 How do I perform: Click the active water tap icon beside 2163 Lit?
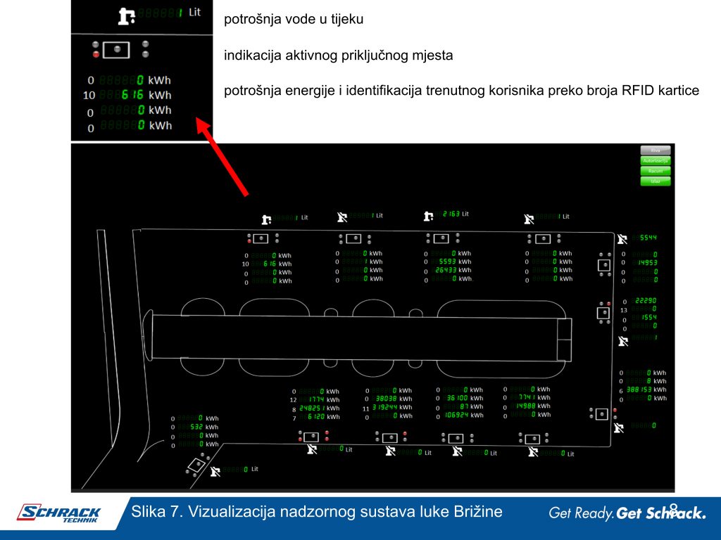(x=428, y=215)
